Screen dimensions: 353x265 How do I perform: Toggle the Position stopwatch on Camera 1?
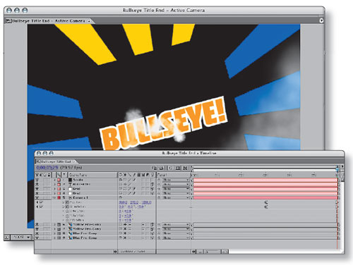pos(67,202)
